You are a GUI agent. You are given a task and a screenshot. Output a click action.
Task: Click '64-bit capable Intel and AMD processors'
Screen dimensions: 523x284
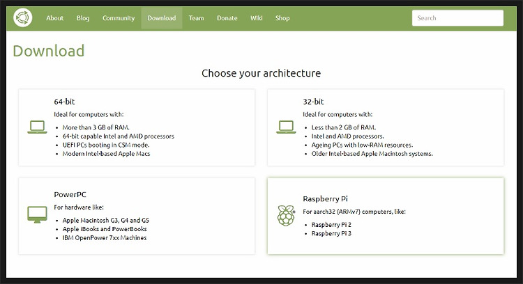coord(119,136)
